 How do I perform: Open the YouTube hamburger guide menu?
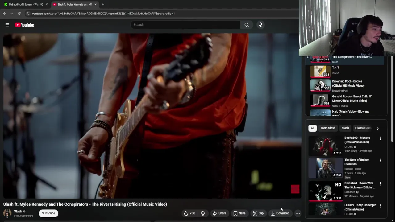pos(7,25)
